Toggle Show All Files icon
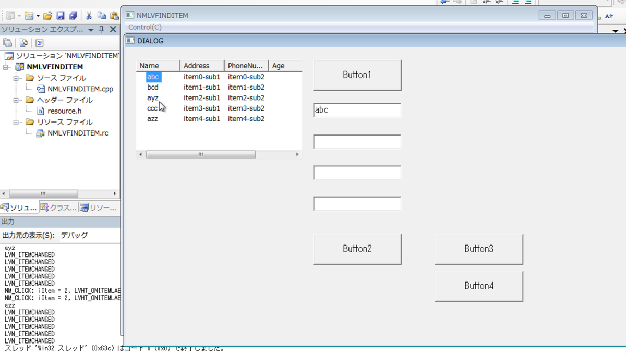626x355 pixels. click(x=23, y=43)
